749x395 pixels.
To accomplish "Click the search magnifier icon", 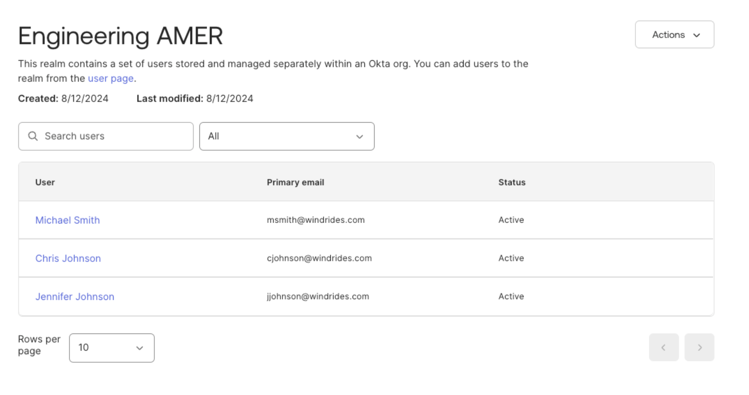I will coord(33,136).
